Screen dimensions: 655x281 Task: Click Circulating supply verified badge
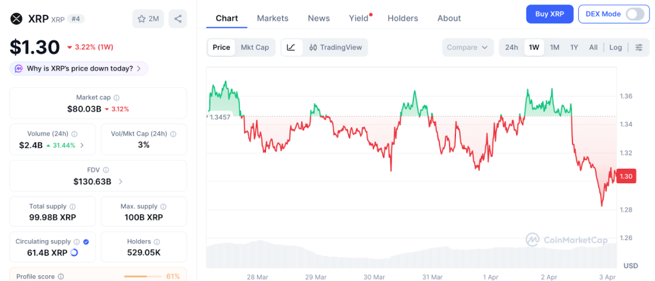point(86,241)
